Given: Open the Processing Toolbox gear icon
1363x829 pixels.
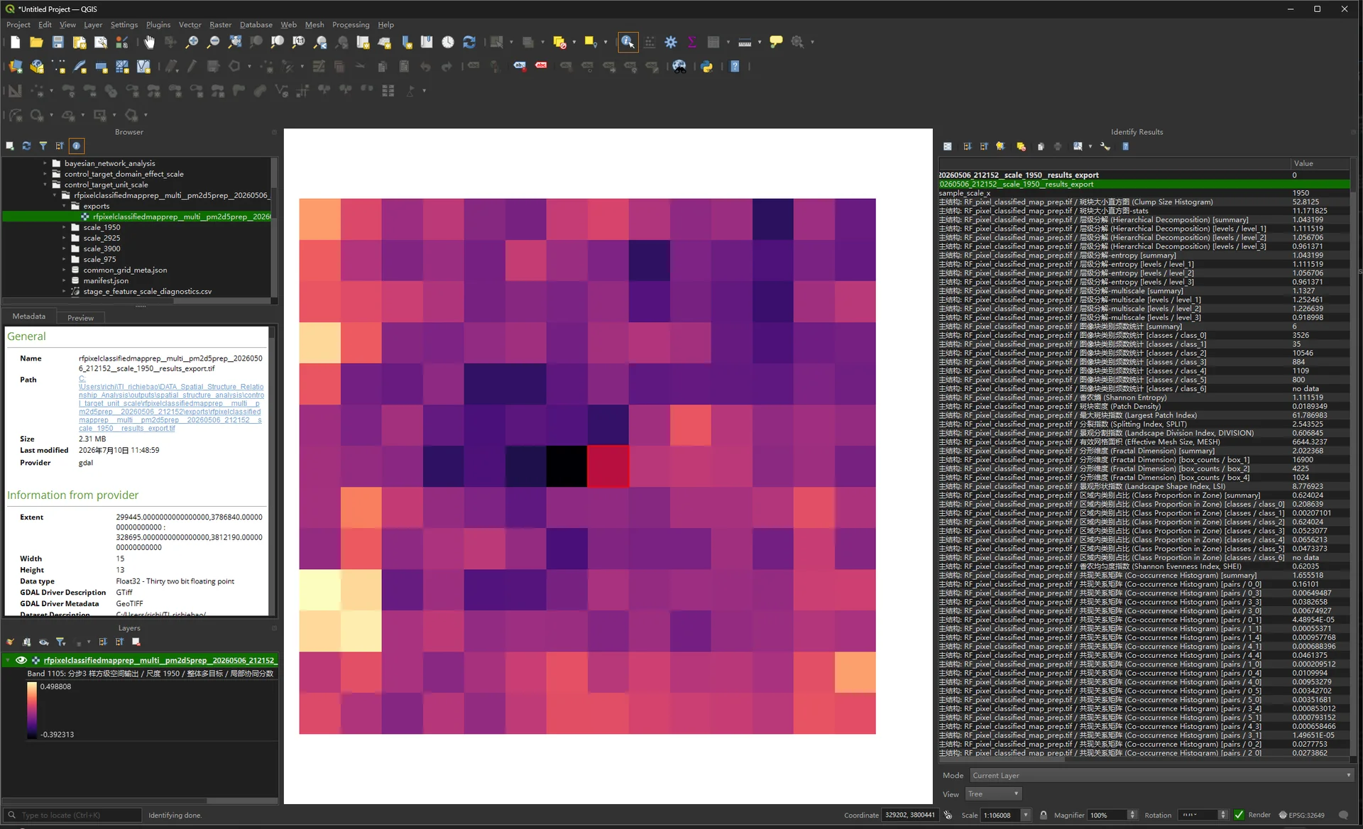Looking at the screenshot, I should tap(671, 43).
